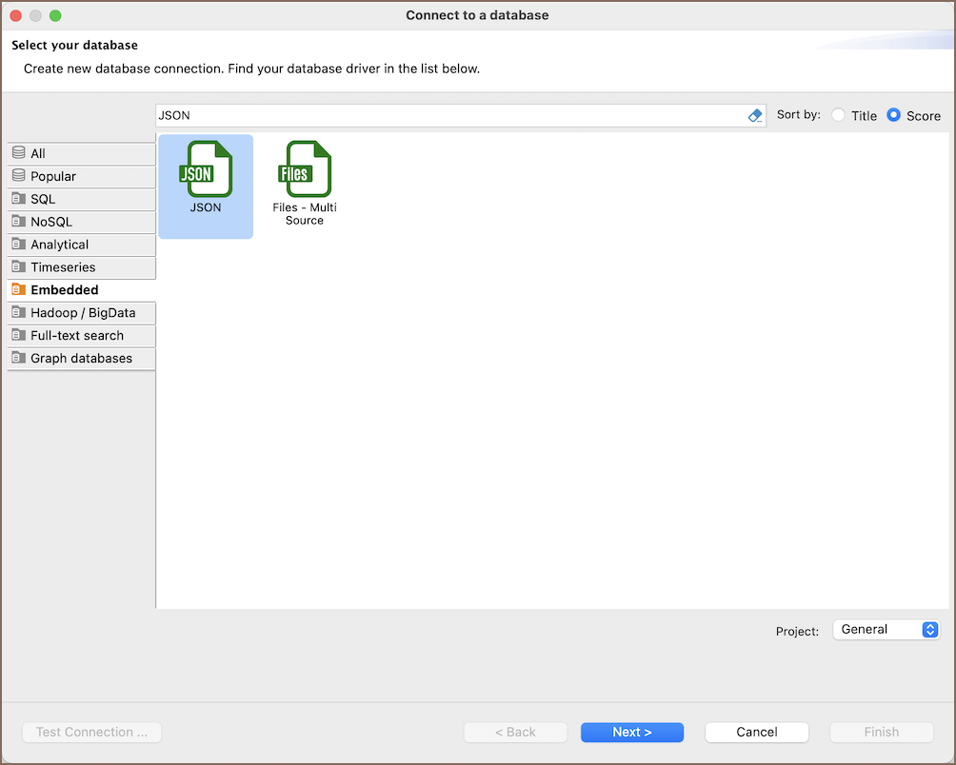Select the Files - Multi Source driver

304,170
